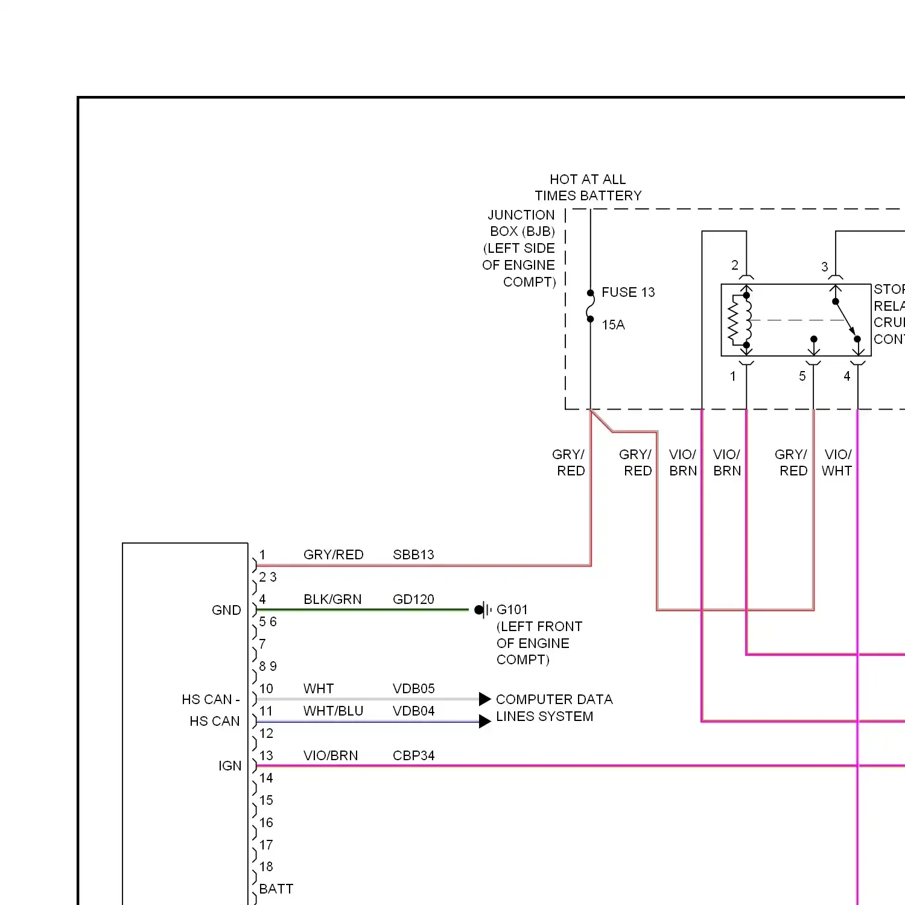Click the arrow beside LINES SYSTEM
The width and height of the screenshot is (905, 905).
pos(485,722)
